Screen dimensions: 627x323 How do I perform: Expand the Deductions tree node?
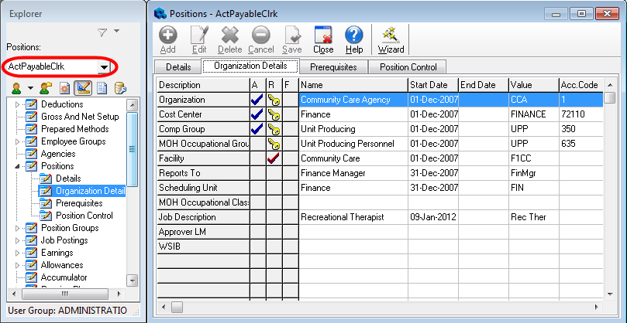click(18, 104)
